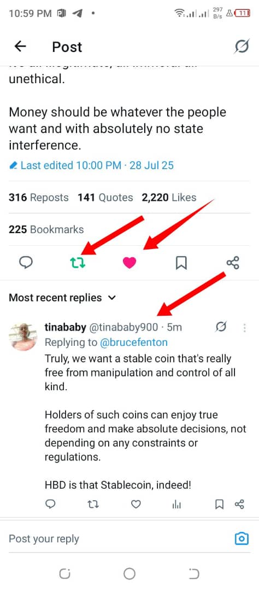Open three-dot menu on tinababy's reply

(245, 328)
